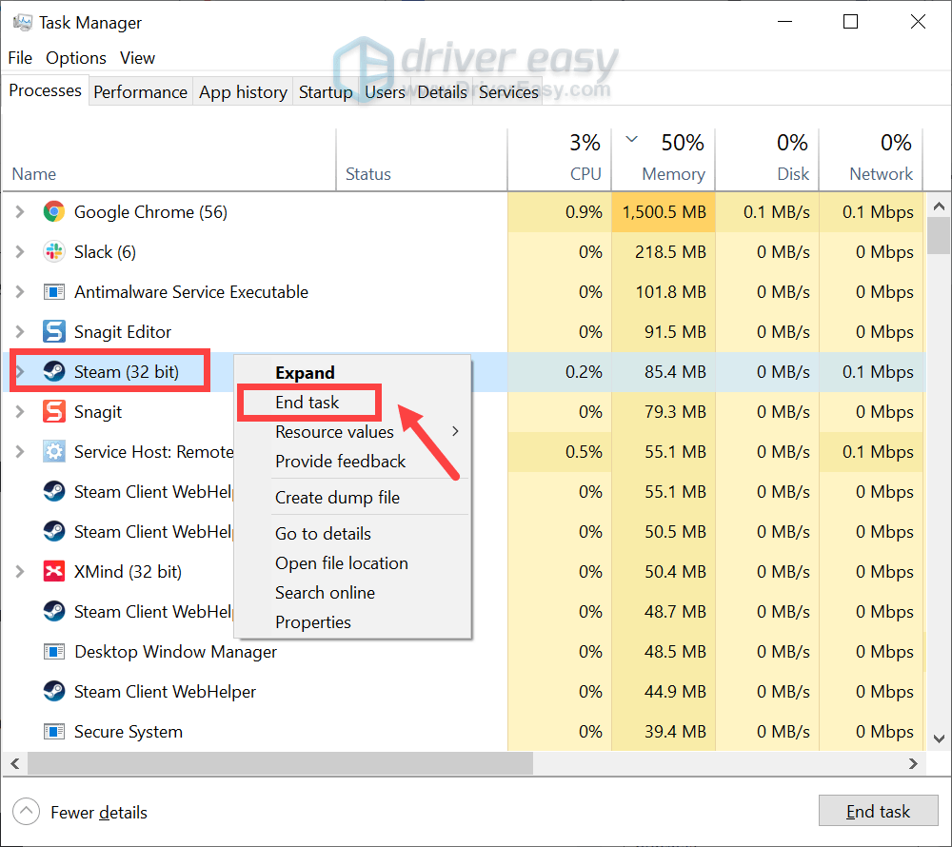The height and width of the screenshot is (847, 952).
Task: Click the Google Chrome process icon
Action: pyautogui.click(x=54, y=211)
